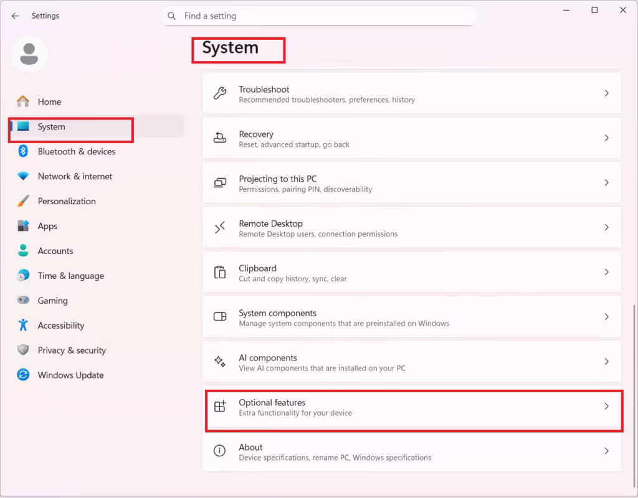This screenshot has height=498, width=638.
Task: Click the About info icon
Action: pos(220,451)
